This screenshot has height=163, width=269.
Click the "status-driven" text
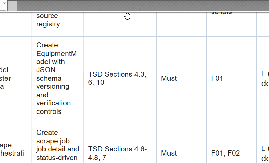pyautogui.click(x=56, y=157)
